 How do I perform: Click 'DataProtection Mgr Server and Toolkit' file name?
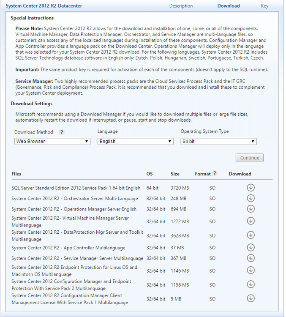(x=77, y=235)
